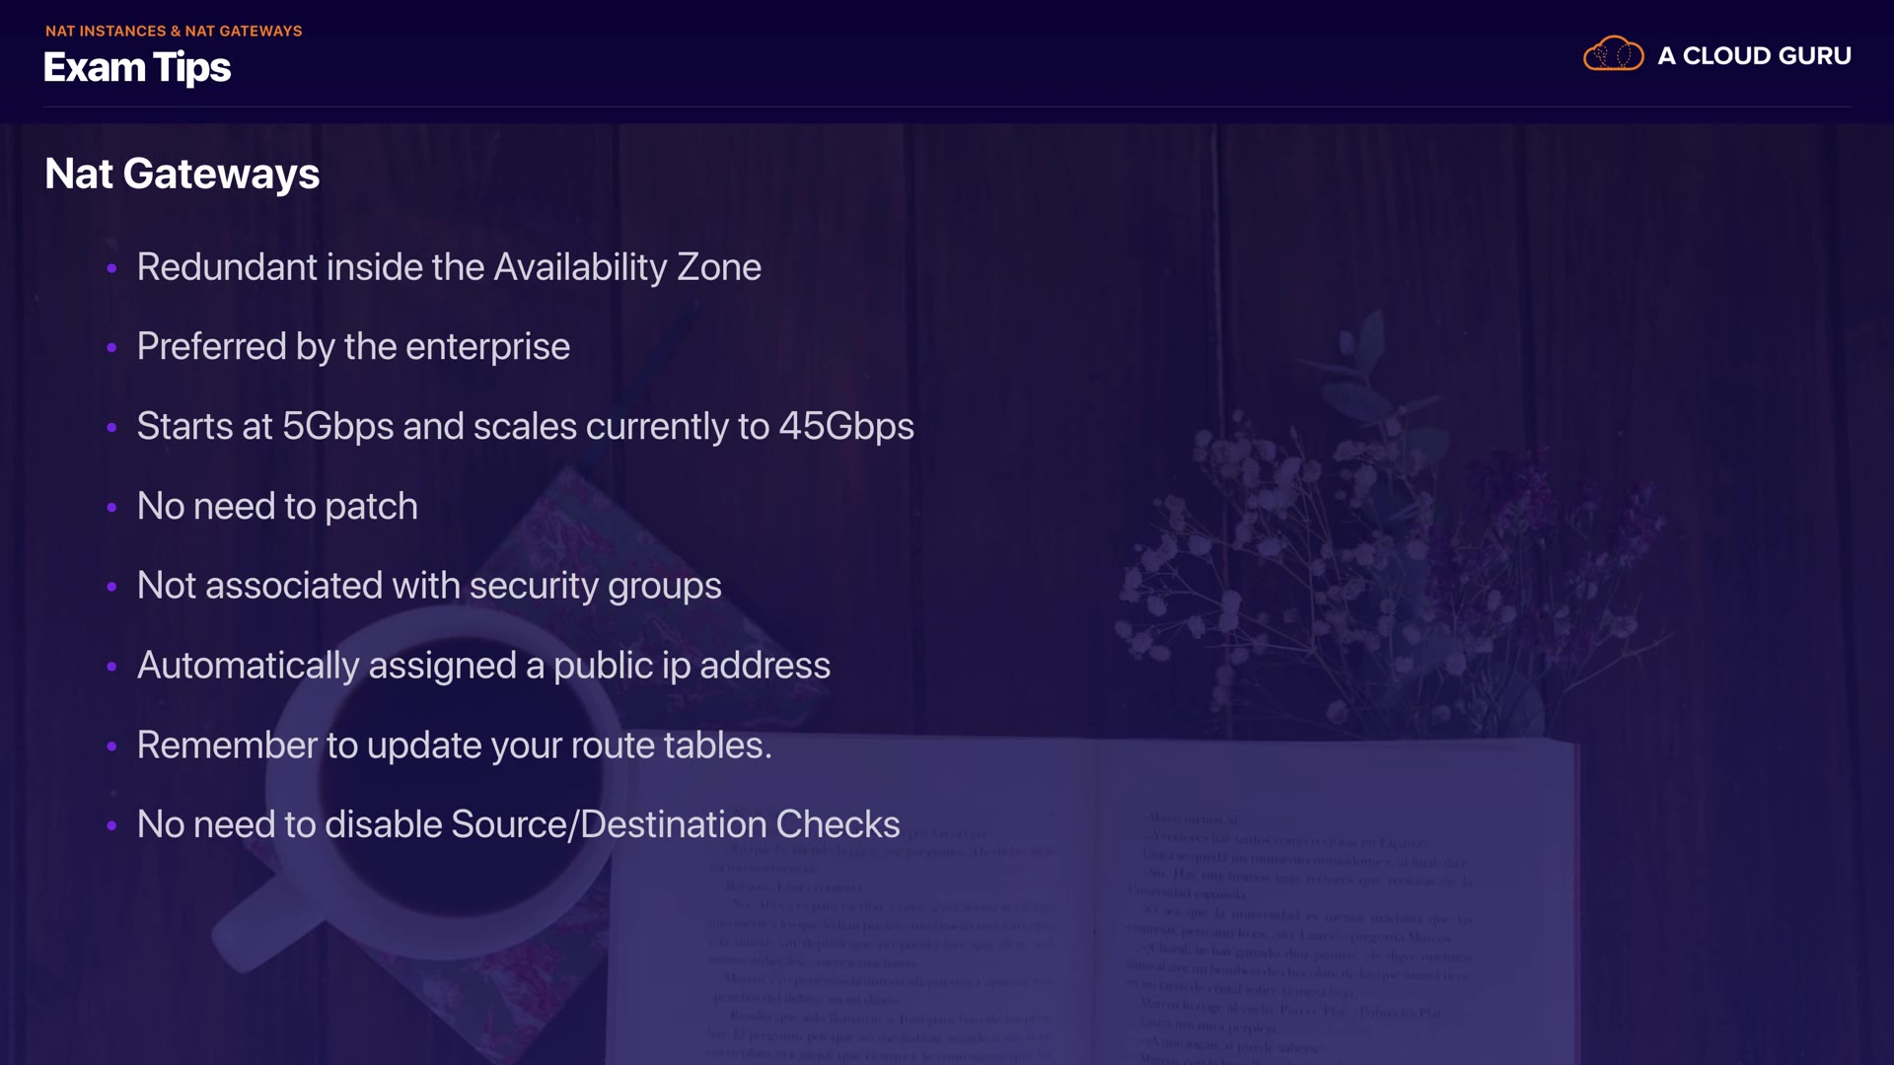Click the Nat Gateways section heading
Viewport: 1894px width, 1065px height.
182,174
